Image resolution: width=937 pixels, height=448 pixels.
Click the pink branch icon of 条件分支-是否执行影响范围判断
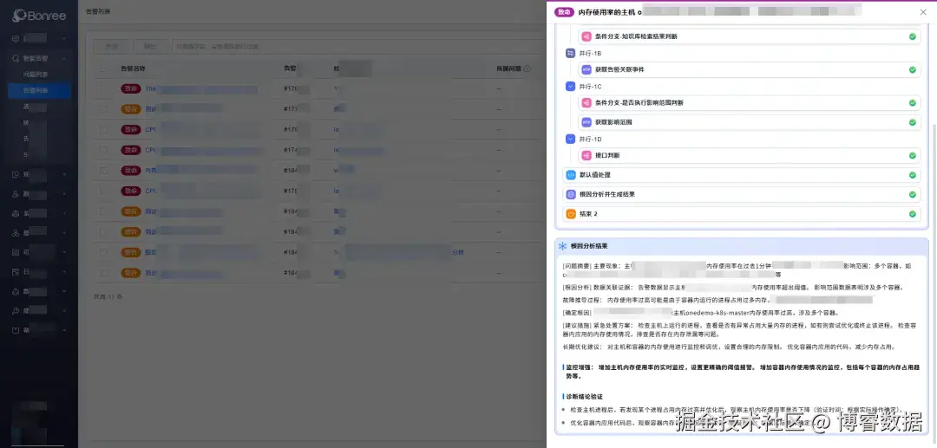click(x=586, y=103)
